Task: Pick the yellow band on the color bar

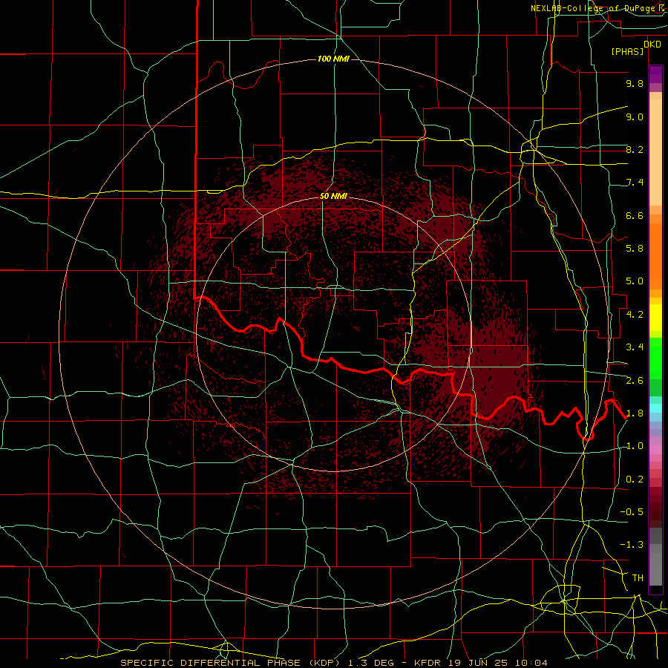Action: (655, 318)
